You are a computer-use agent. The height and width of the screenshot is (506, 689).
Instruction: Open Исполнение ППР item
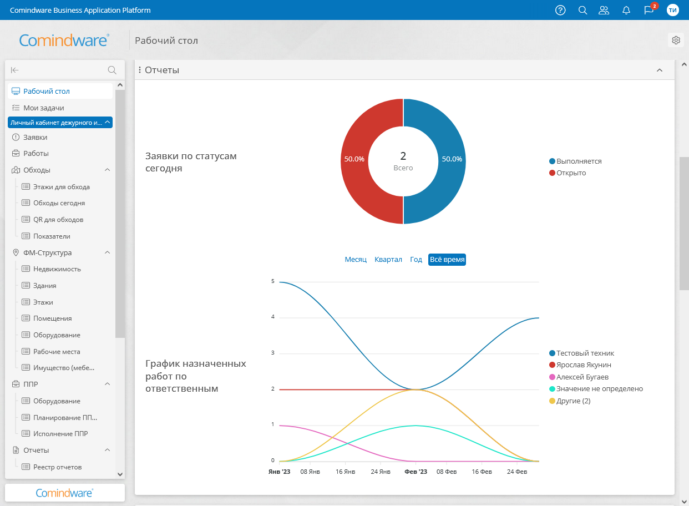tap(60, 433)
